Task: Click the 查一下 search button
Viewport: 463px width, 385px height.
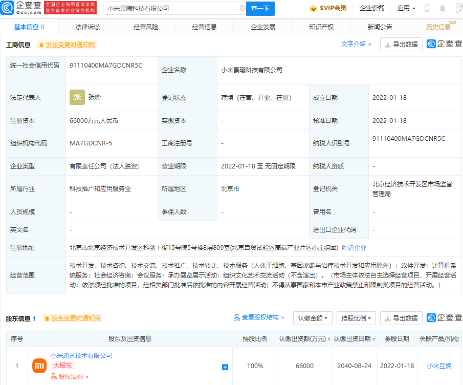Action: (260, 8)
